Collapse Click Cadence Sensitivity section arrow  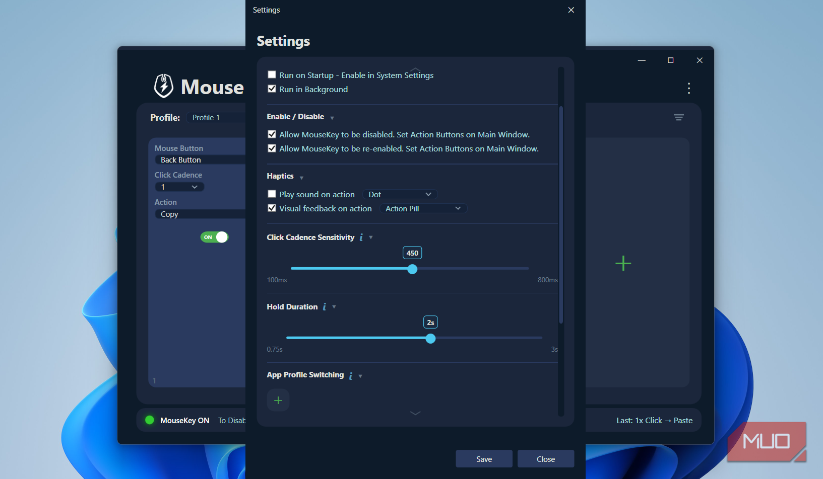371,237
